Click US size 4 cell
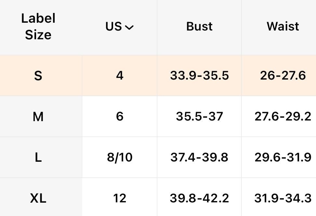The width and height of the screenshot is (316, 216). [x=120, y=76]
